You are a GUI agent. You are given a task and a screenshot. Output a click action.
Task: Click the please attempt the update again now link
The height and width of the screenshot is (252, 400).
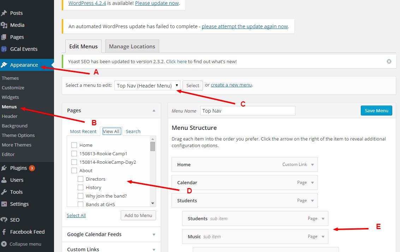245,26
